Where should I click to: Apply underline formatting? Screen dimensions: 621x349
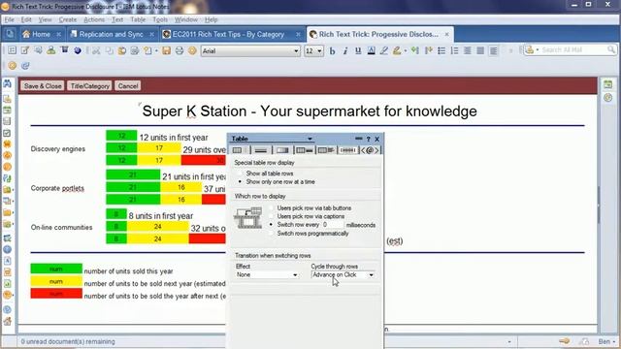[358, 51]
